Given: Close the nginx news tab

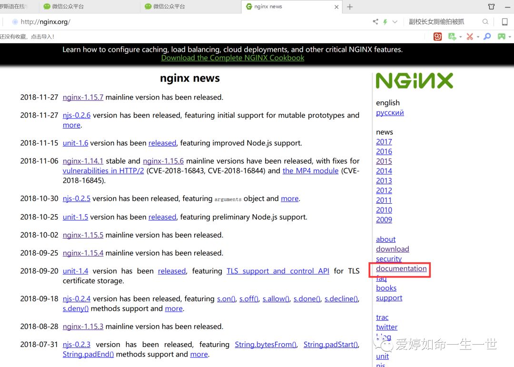Looking at the screenshot, I should [336, 7].
